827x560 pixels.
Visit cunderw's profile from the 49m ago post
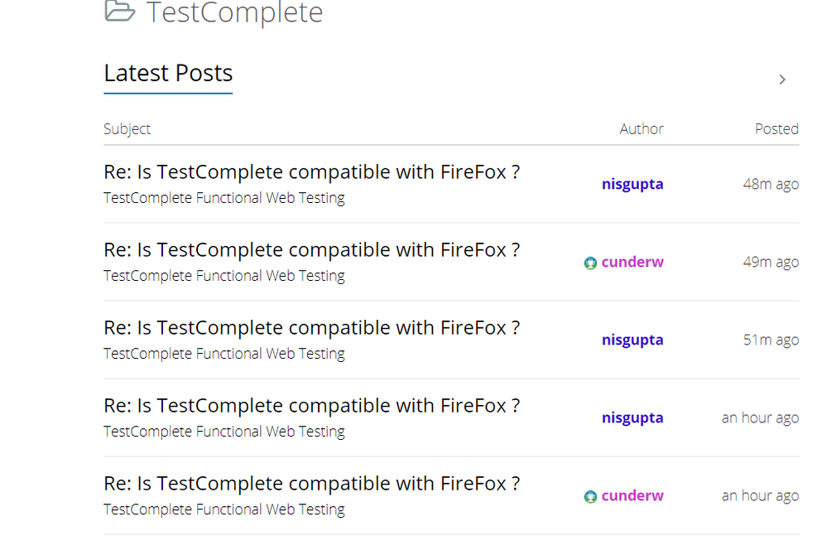(632, 262)
